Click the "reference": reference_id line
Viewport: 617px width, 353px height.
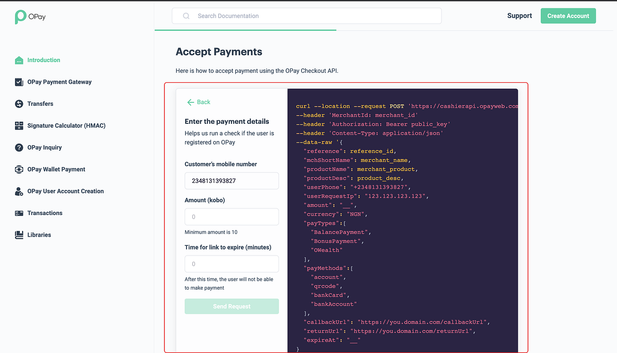click(350, 151)
